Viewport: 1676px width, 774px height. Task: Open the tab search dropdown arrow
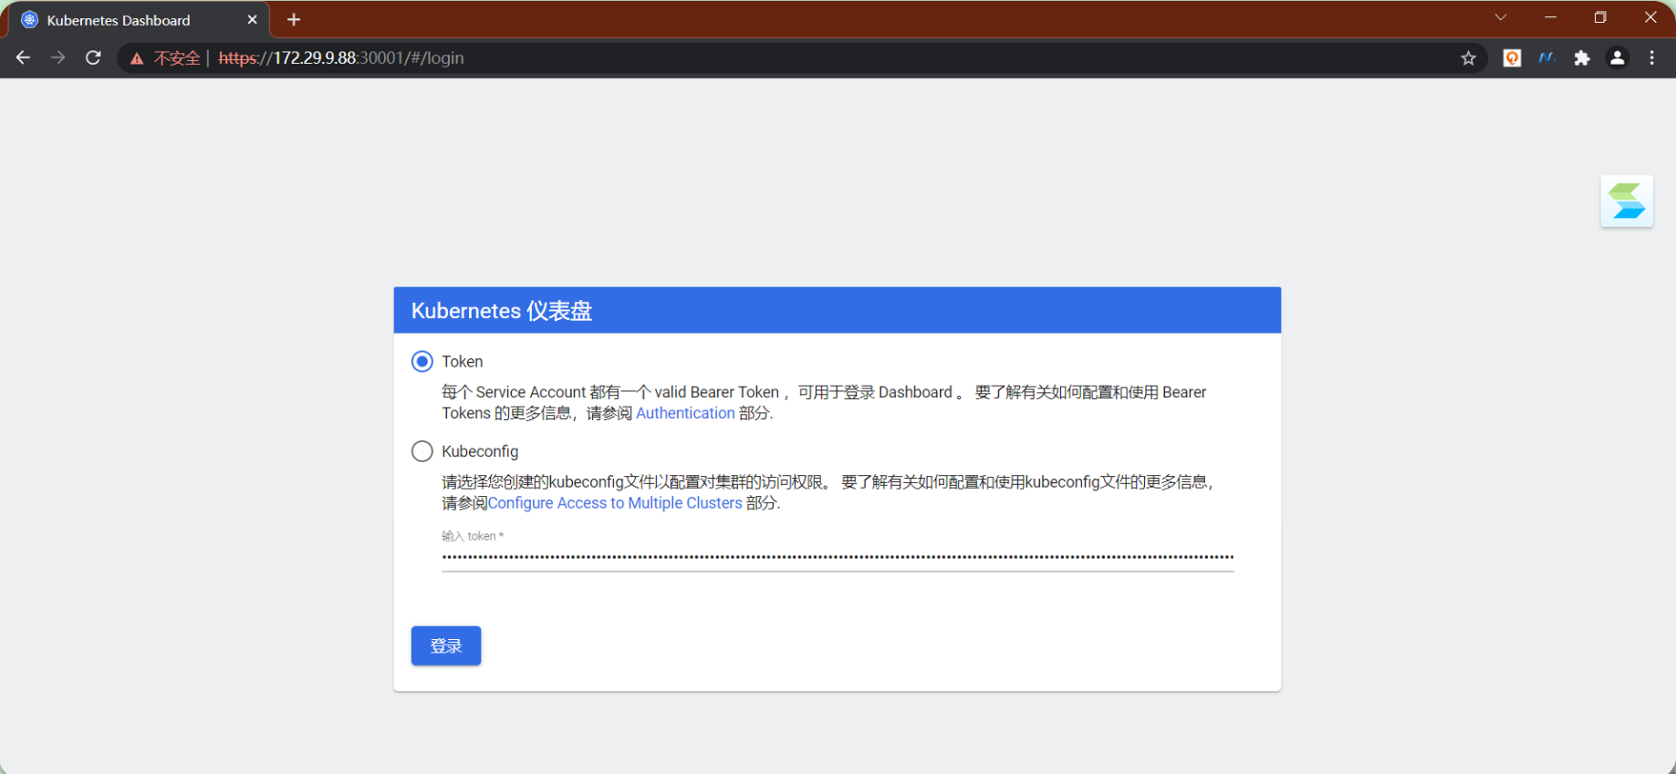click(1501, 17)
